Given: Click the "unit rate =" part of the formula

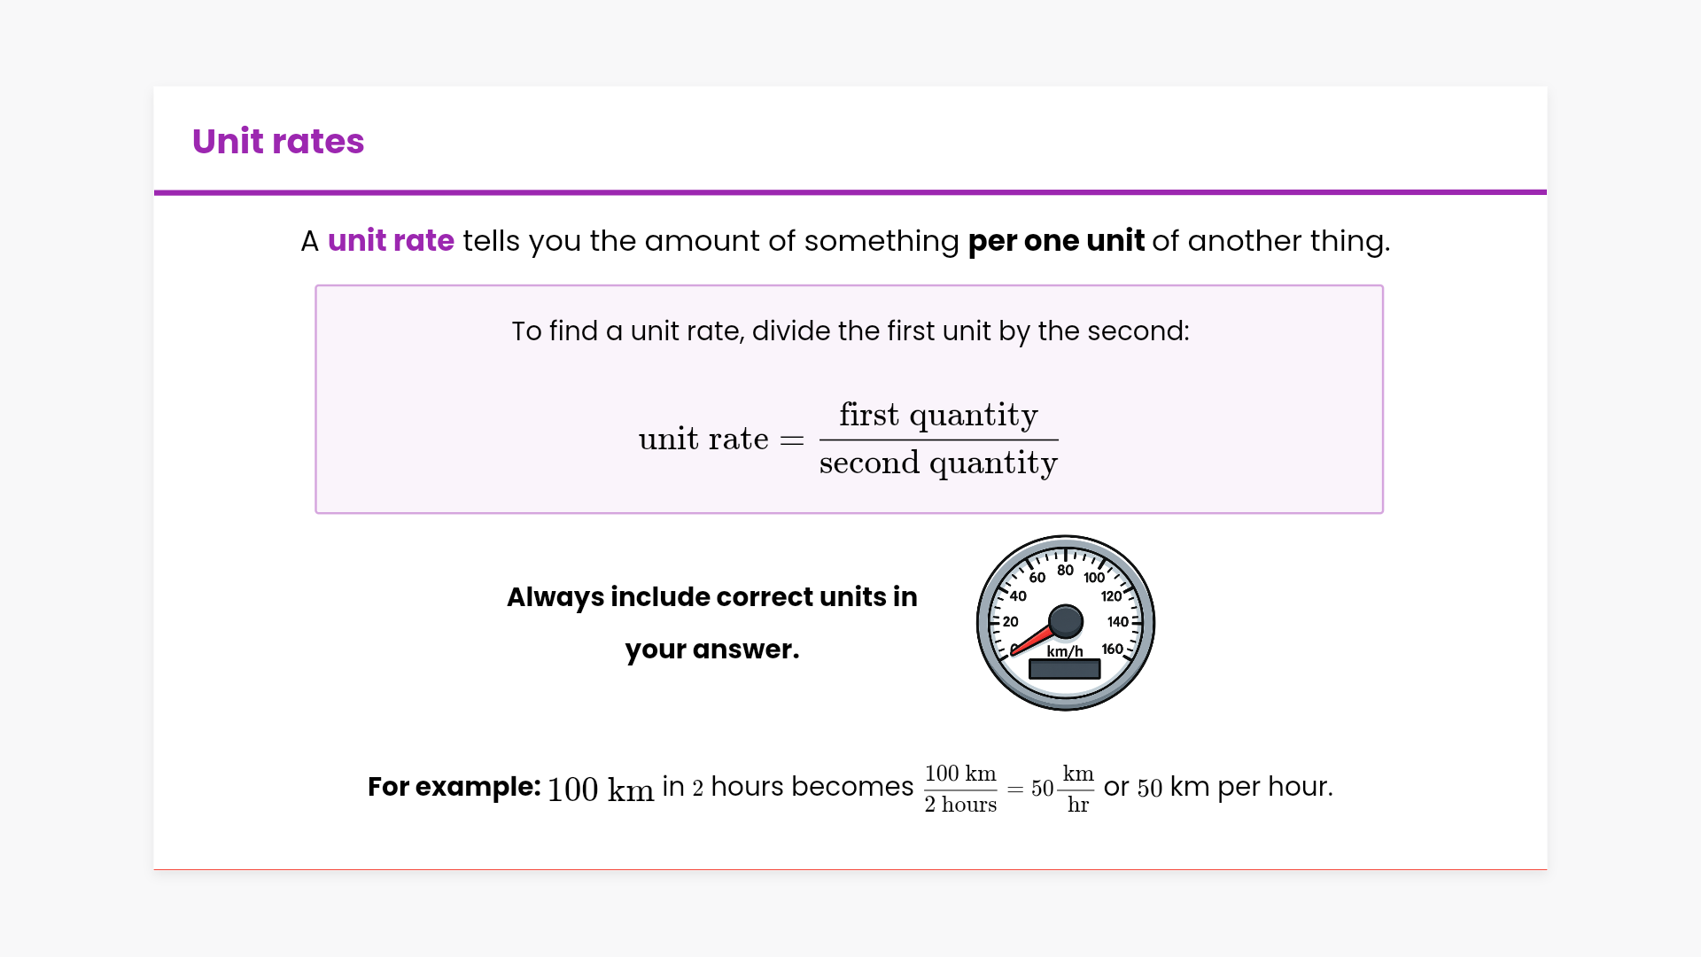Looking at the screenshot, I should [x=720, y=439].
